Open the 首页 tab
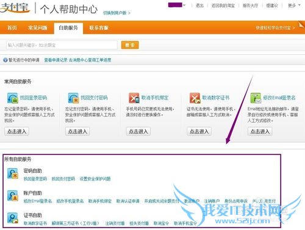Viewport: 305px width, 230px height. point(12,27)
